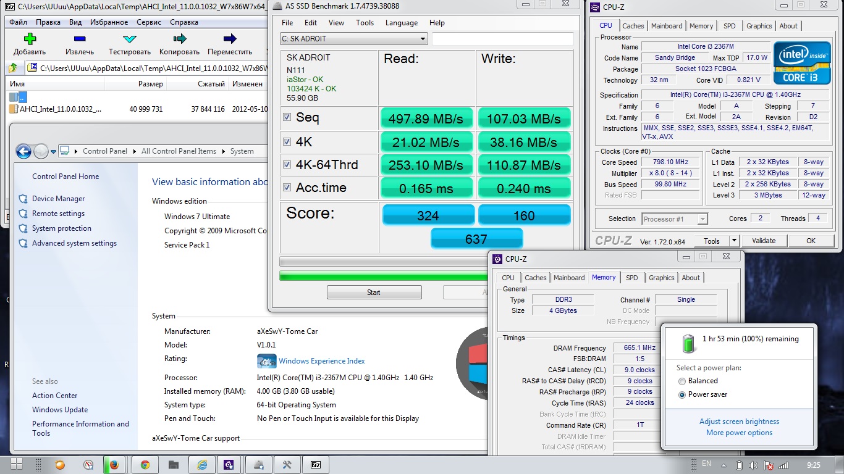Select the Power saver power plan
Image resolution: width=844 pixels, height=474 pixels.
(x=682, y=394)
